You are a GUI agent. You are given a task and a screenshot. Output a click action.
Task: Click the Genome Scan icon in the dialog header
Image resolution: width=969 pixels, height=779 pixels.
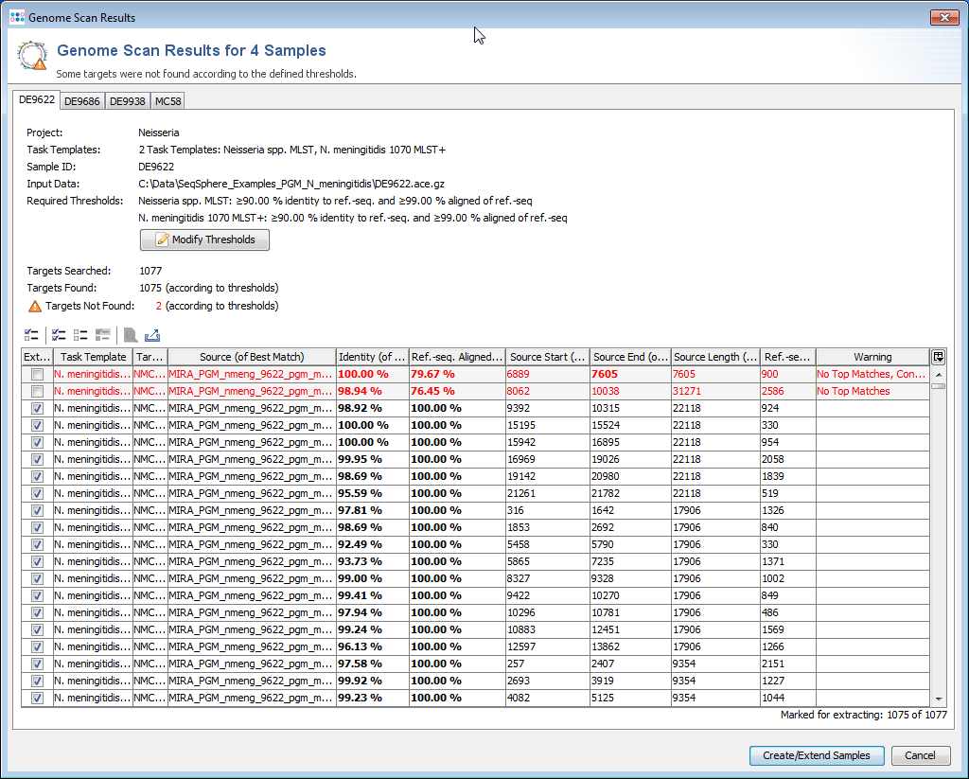32,56
